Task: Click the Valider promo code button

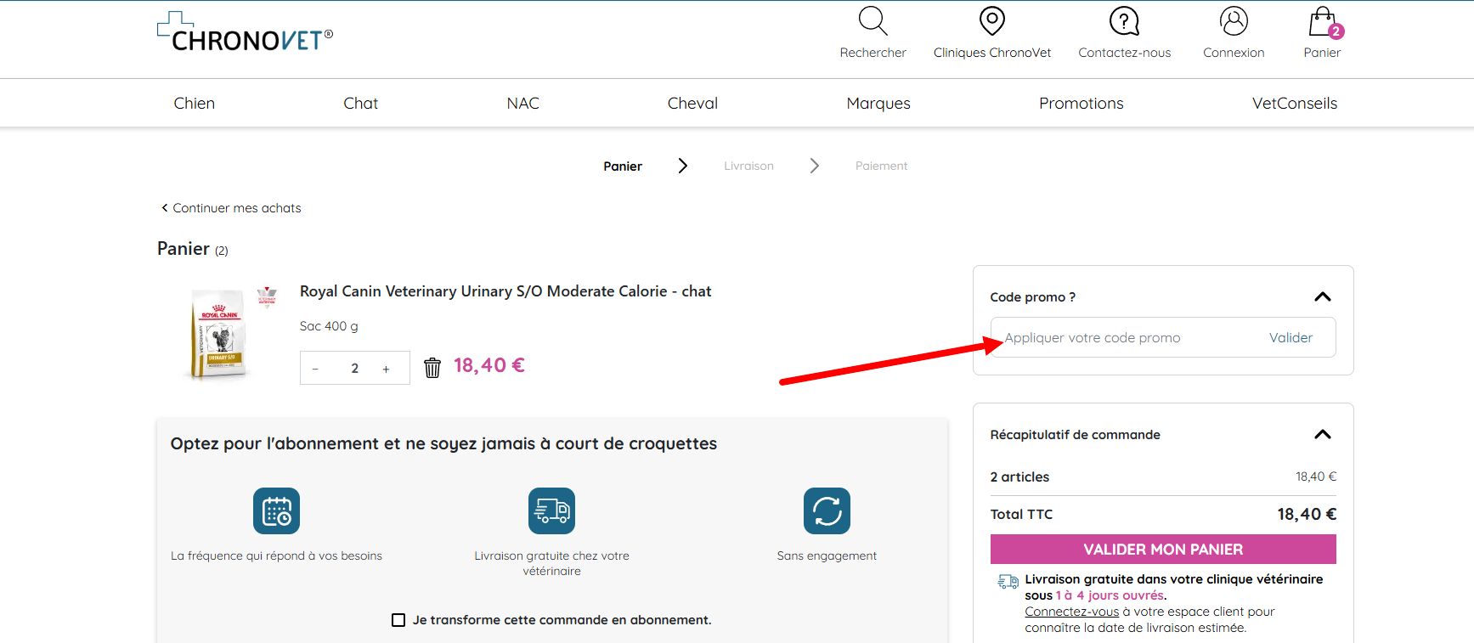Action: coord(1290,338)
